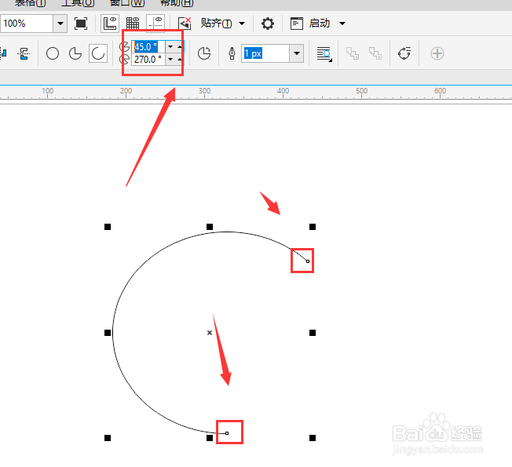Viewport: 512px width, 467px height.
Task: Click the 45.0° start angle field
Action: [x=148, y=46]
